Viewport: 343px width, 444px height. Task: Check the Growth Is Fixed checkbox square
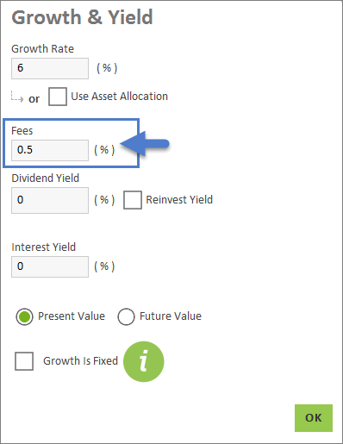(24, 361)
